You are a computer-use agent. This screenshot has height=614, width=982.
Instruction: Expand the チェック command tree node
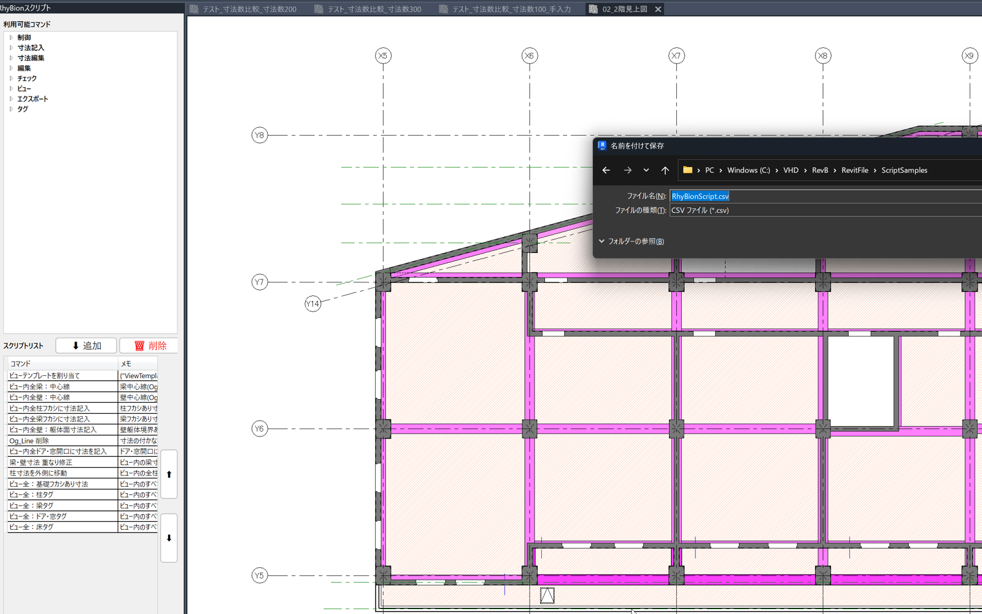pos(11,79)
